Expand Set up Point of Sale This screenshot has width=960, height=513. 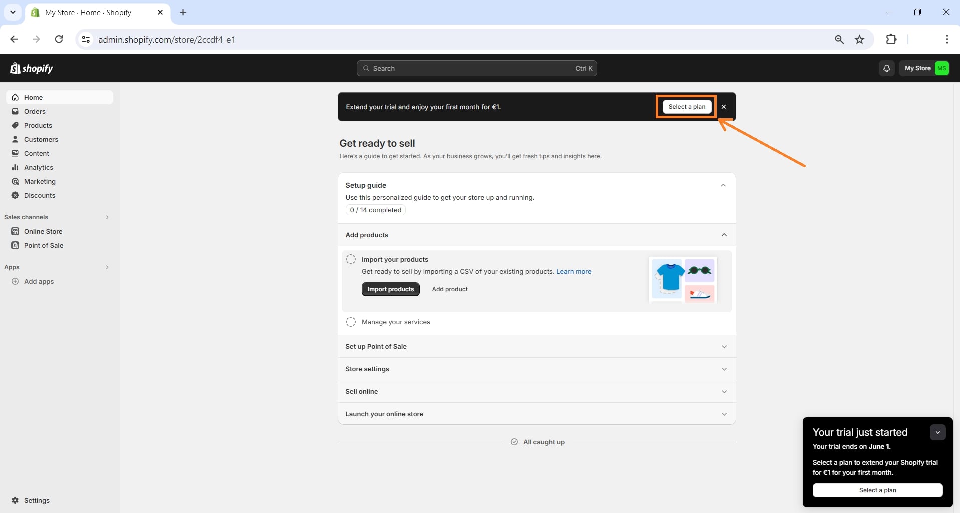[537, 346]
